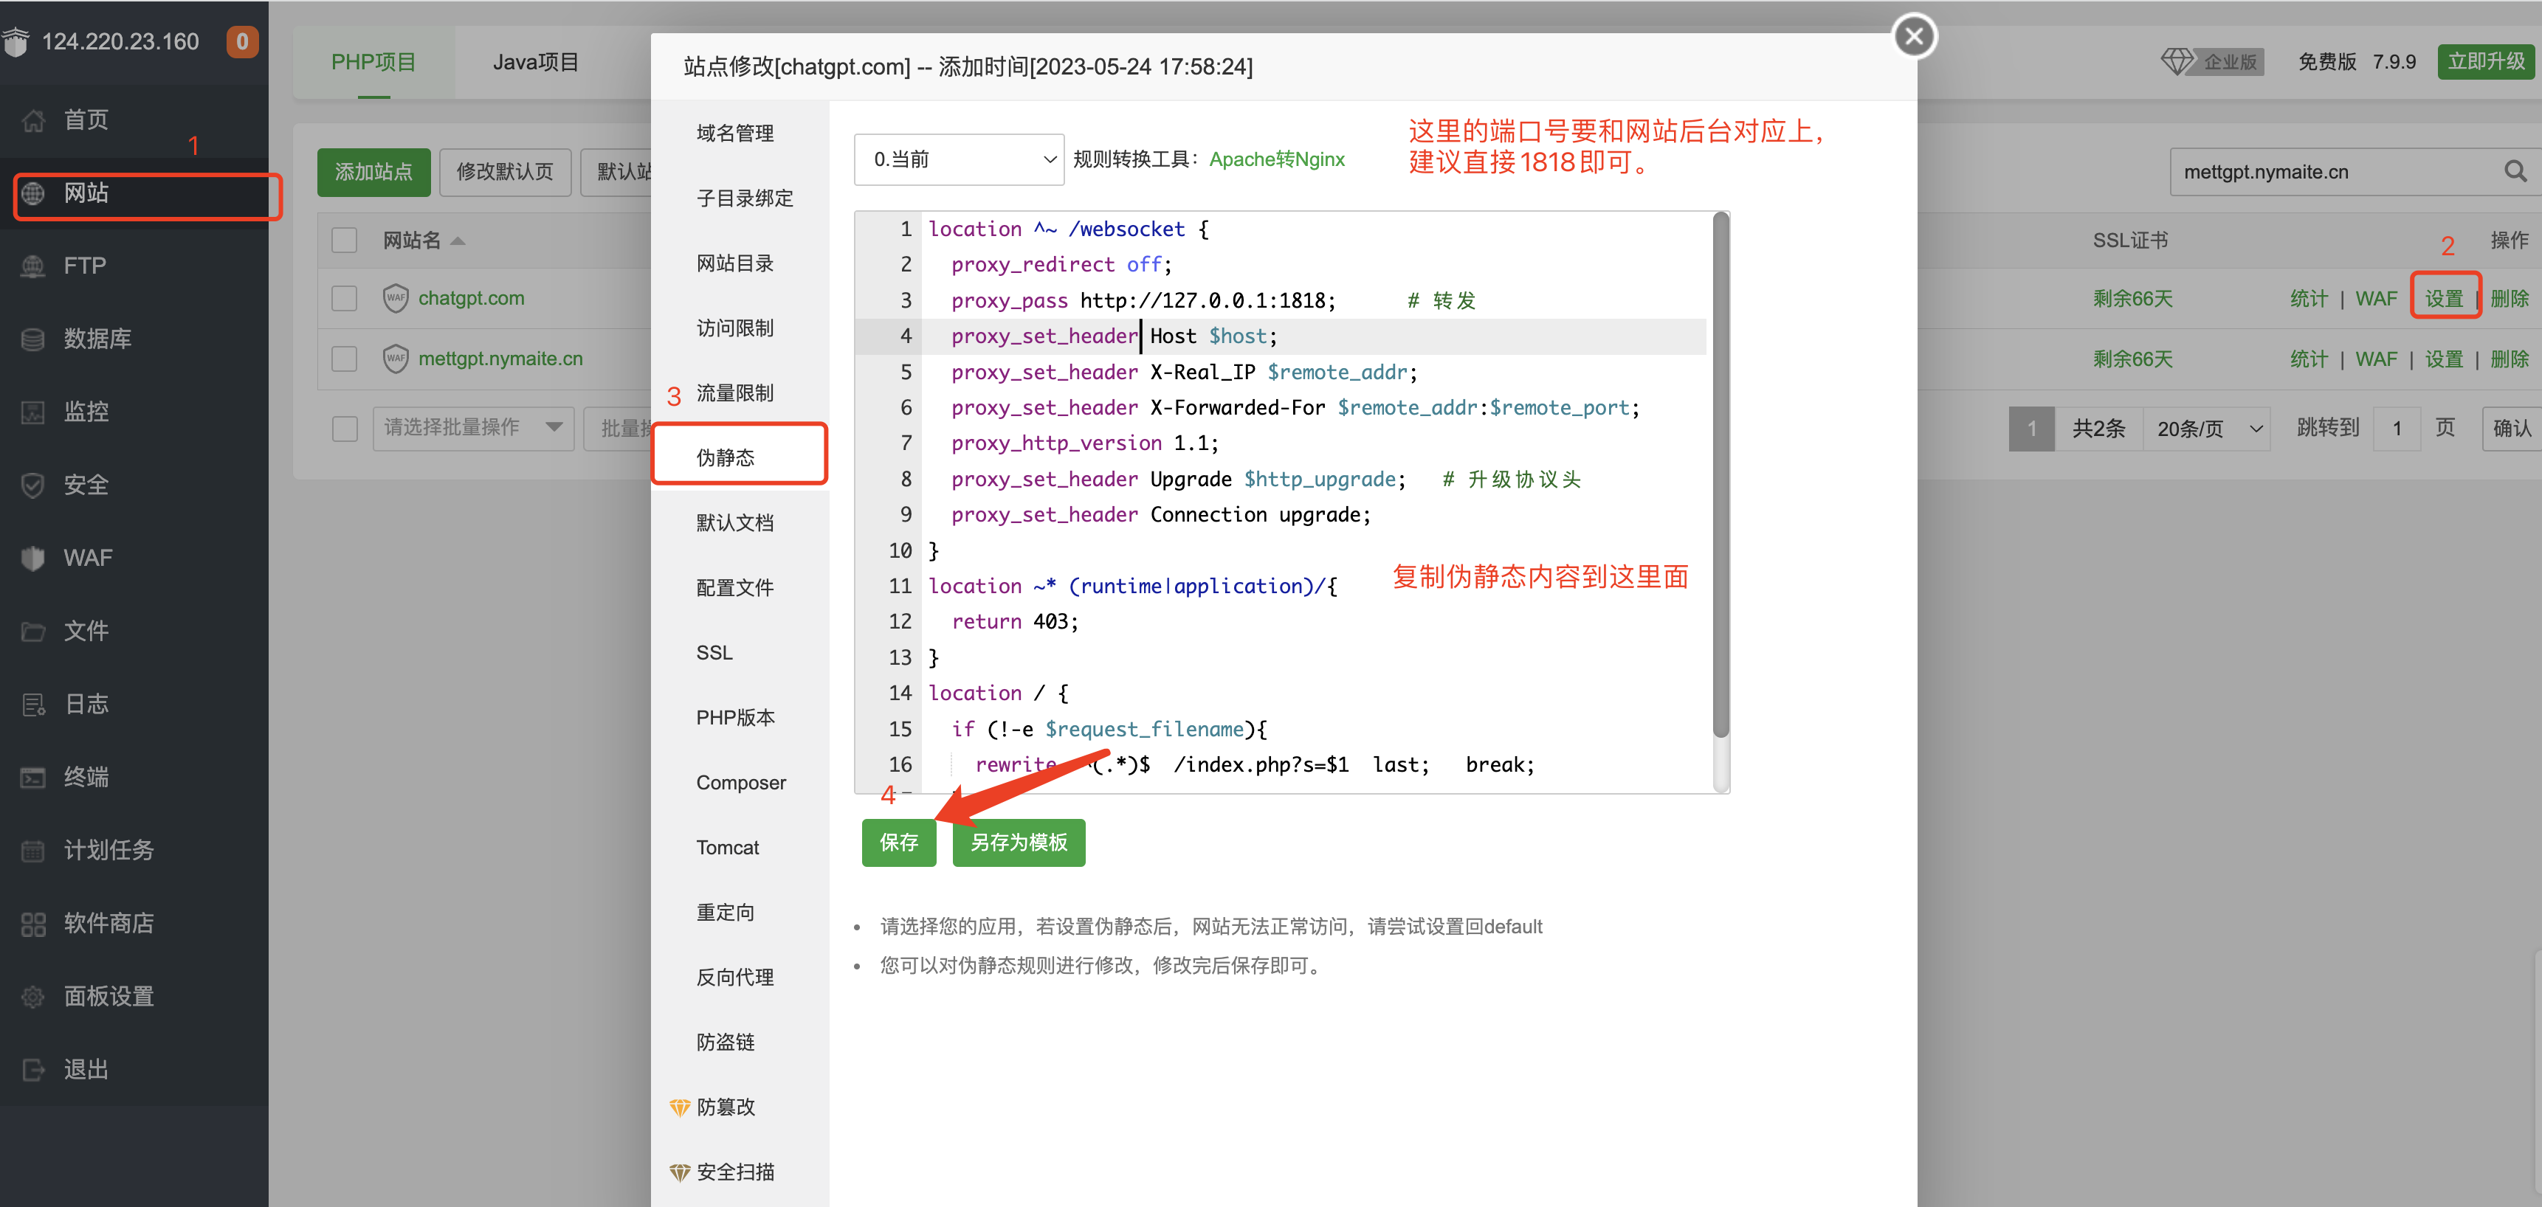This screenshot has width=2542, height=1207.
Task: Select the SSL tab in the site modal
Action: pyautogui.click(x=714, y=651)
